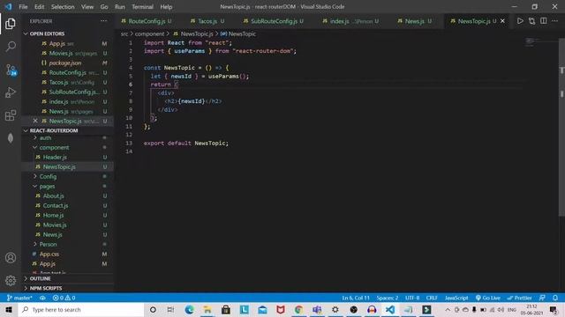Click the Ln 6, Col 11 cursor position
This screenshot has height=317, width=565.
point(356,298)
